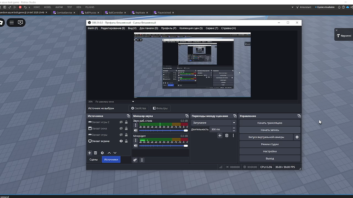Open advanced audio properties gears icon
353x198 pixels.
tap(135, 160)
